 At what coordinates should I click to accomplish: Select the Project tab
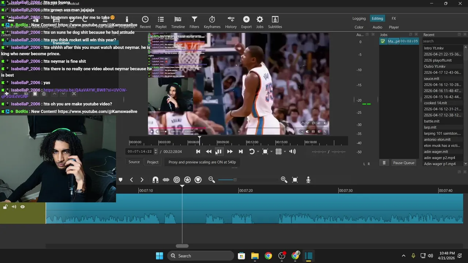pyautogui.click(x=153, y=162)
